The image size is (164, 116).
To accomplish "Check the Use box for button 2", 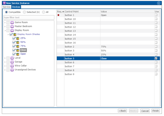I will pyautogui.click(x=156, y=47).
